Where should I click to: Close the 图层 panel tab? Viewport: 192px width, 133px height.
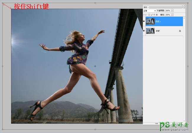click(148, 7)
